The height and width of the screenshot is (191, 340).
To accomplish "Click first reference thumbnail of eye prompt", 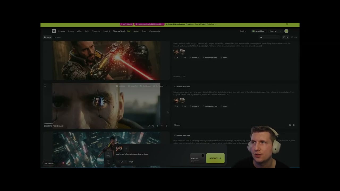I will (176, 101).
